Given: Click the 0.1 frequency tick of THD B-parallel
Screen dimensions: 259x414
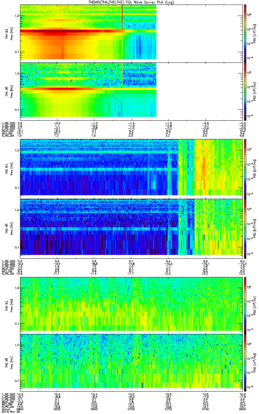Looking at the screenshot, I should click(x=16, y=247).
